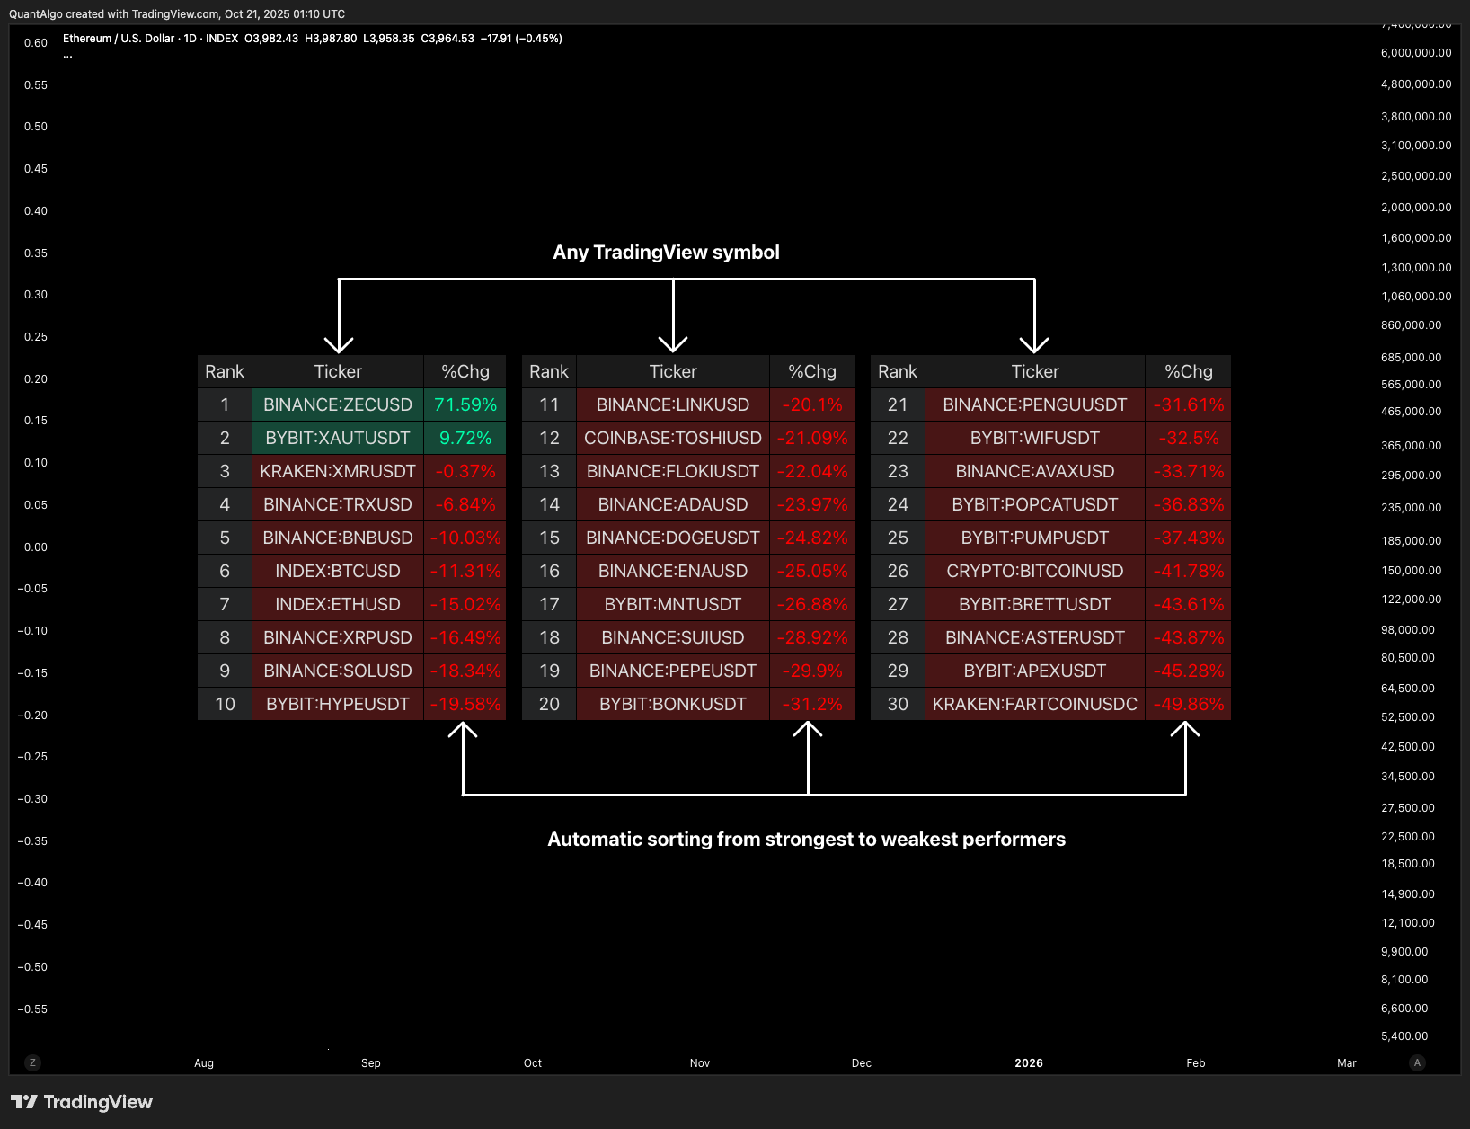This screenshot has height=1129, width=1470.
Task: Click the BINANCE:ASTERUSDT ticker cell
Action: 1035,637
